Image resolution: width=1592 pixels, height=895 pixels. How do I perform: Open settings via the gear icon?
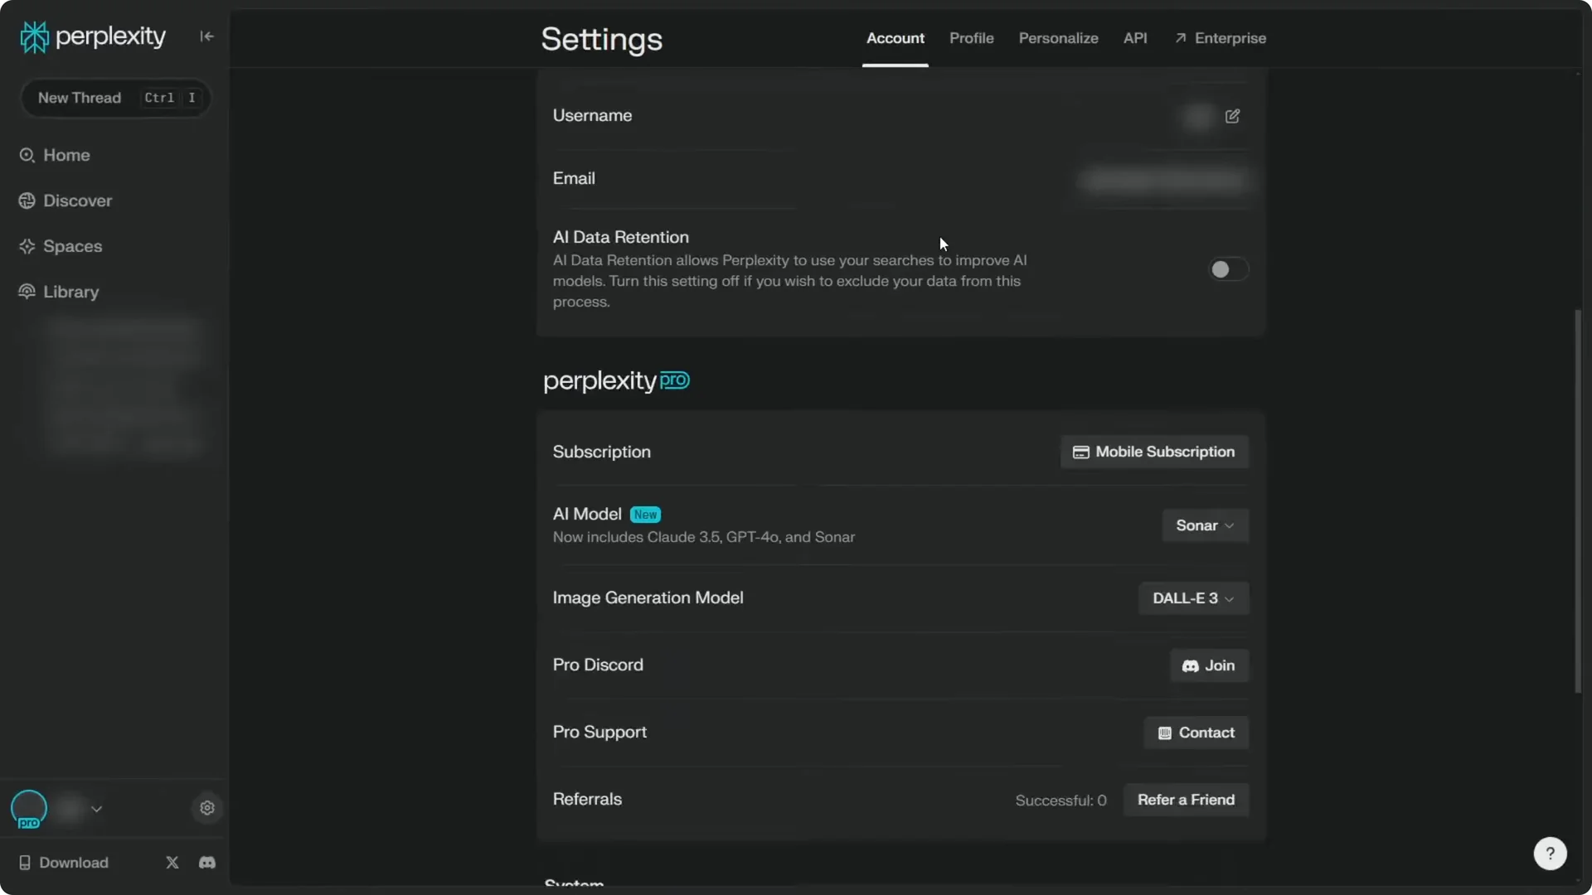(206, 808)
